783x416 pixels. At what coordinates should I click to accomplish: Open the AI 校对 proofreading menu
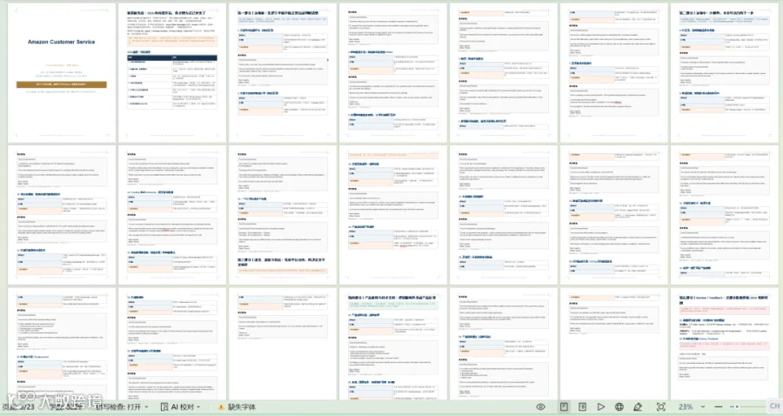[x=180, y=407]
